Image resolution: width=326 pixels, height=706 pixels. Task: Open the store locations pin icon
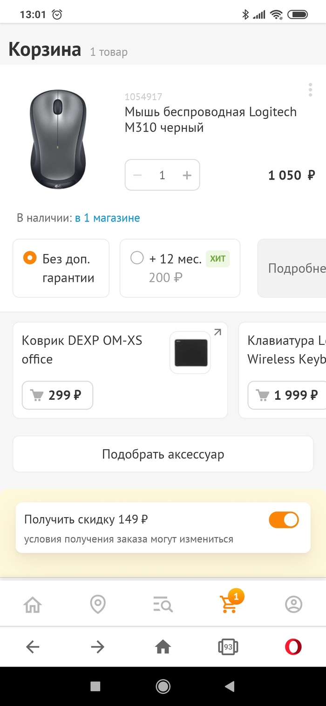[x=98, y=605]
